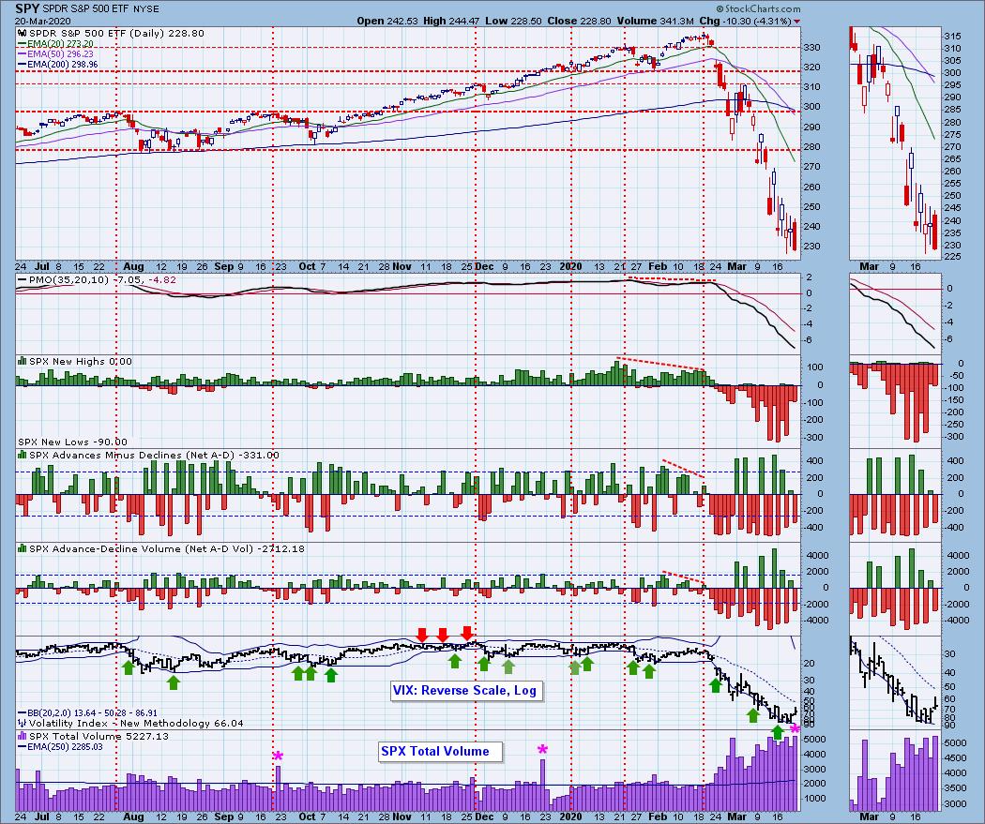Image resolution: width=985 pixels, height=824 pixels.
Task: Click the bar icon beside SPX Advances Minus Declines
Action: click(23, 455)
